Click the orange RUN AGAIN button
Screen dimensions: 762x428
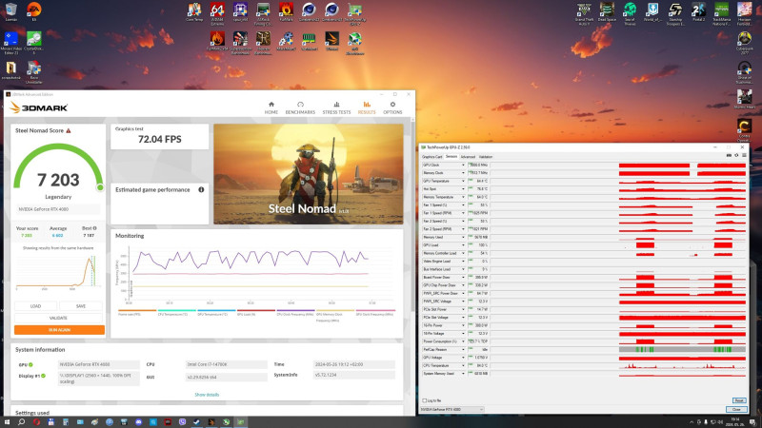pos(59,330)
